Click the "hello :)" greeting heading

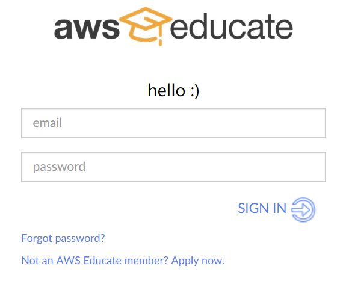click(173, 90)
